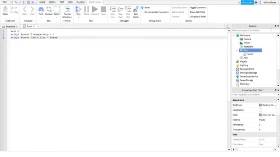
Task: Open the Play dropdown arrow
Action: click(78, 17)
